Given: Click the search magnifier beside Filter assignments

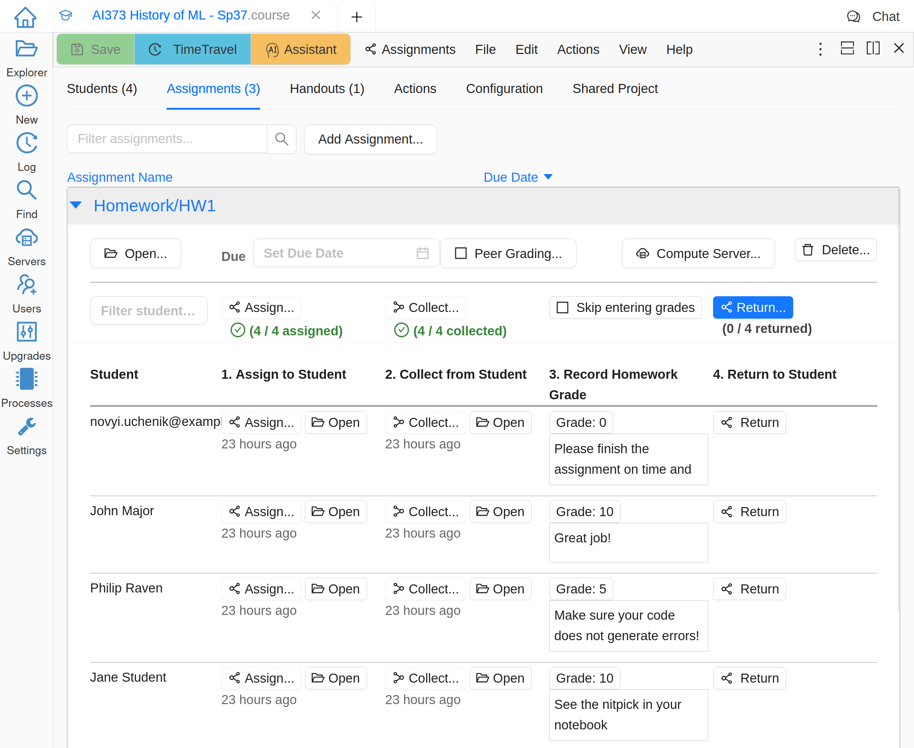Looking at the screenshot, I should pos(282,139).
